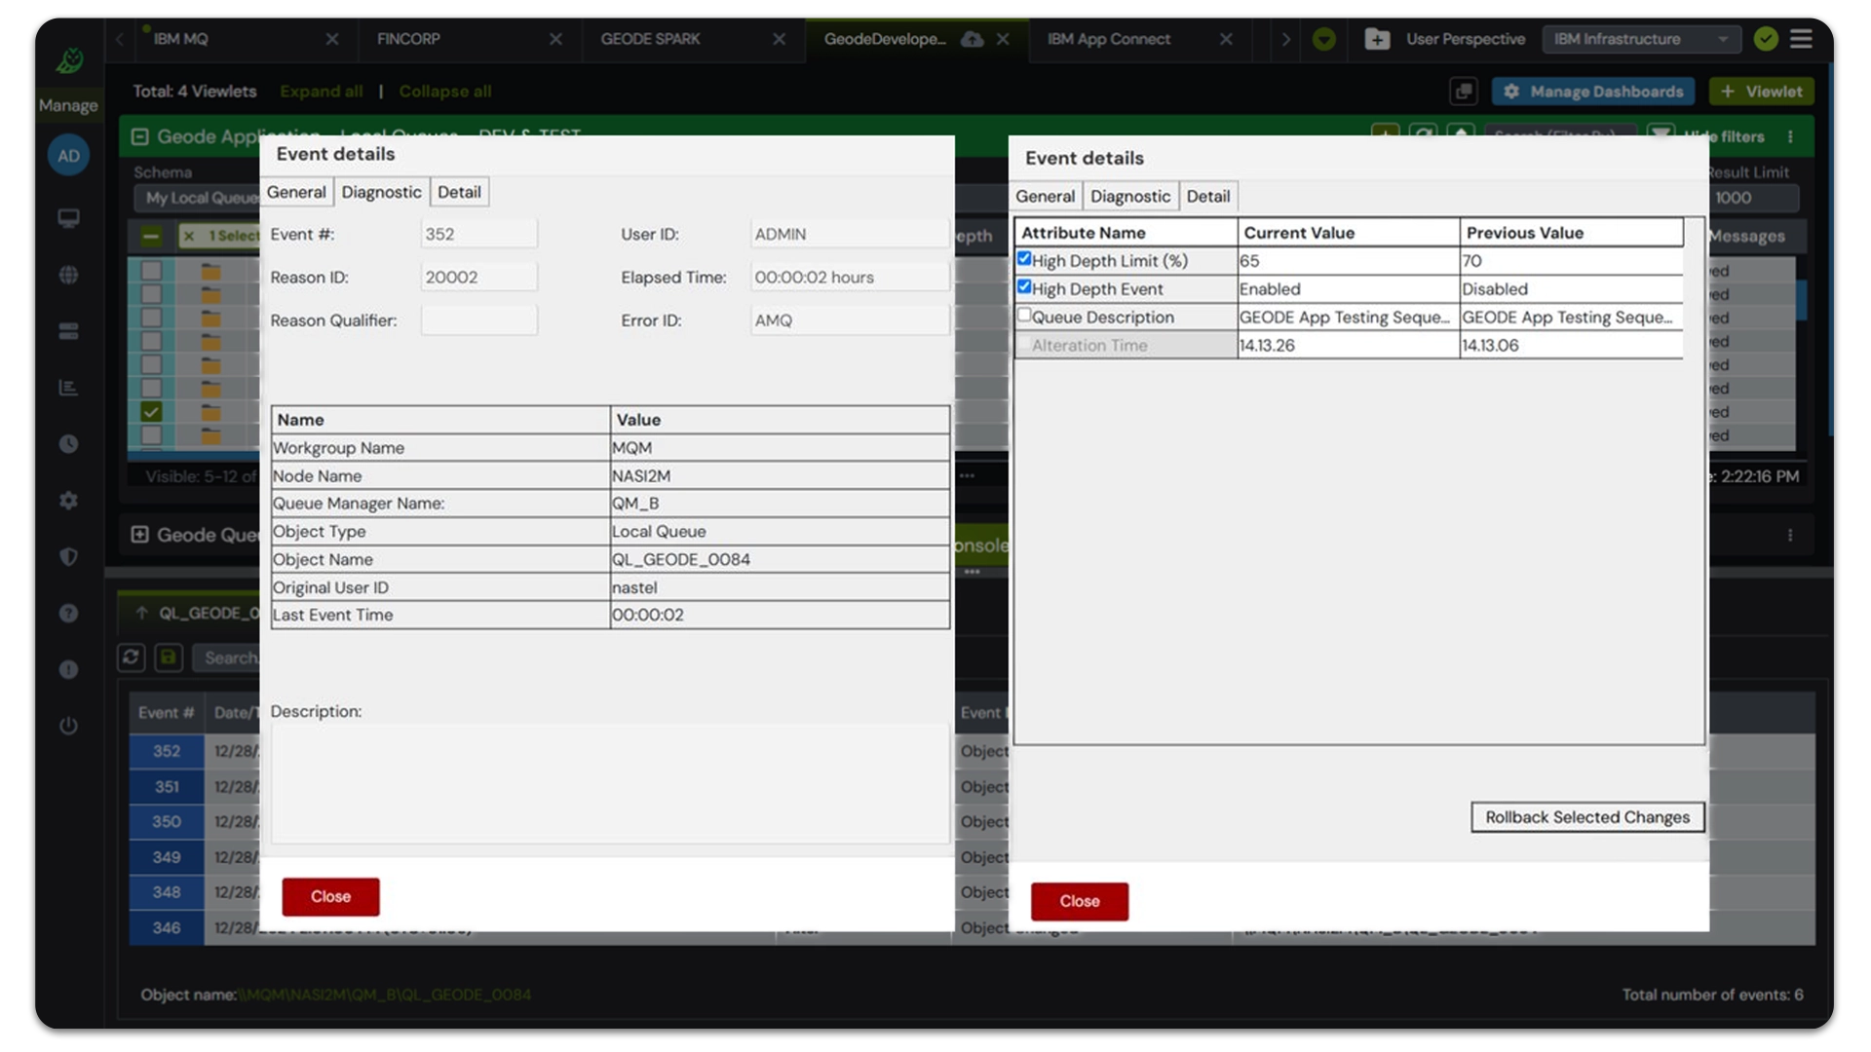Open the bar chart icon in the sidebar

click(68, 388)
